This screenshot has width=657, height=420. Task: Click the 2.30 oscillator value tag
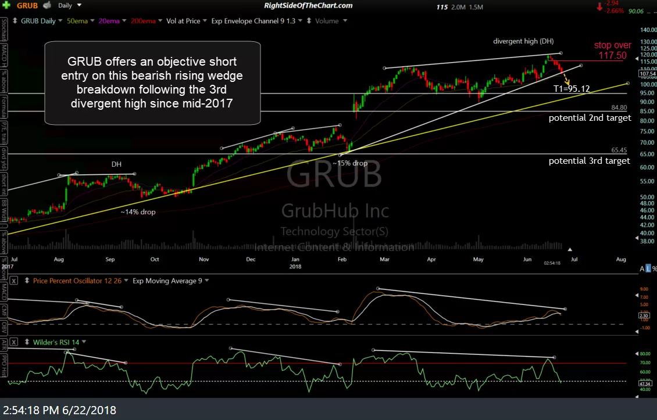(644, 315)
